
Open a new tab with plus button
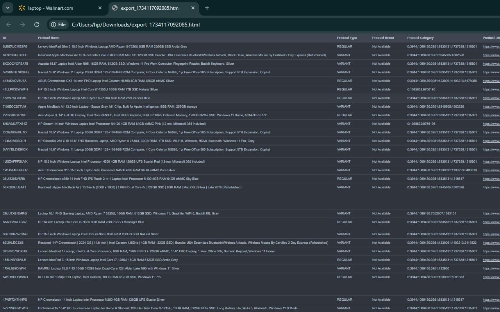[x=207, y=8]
